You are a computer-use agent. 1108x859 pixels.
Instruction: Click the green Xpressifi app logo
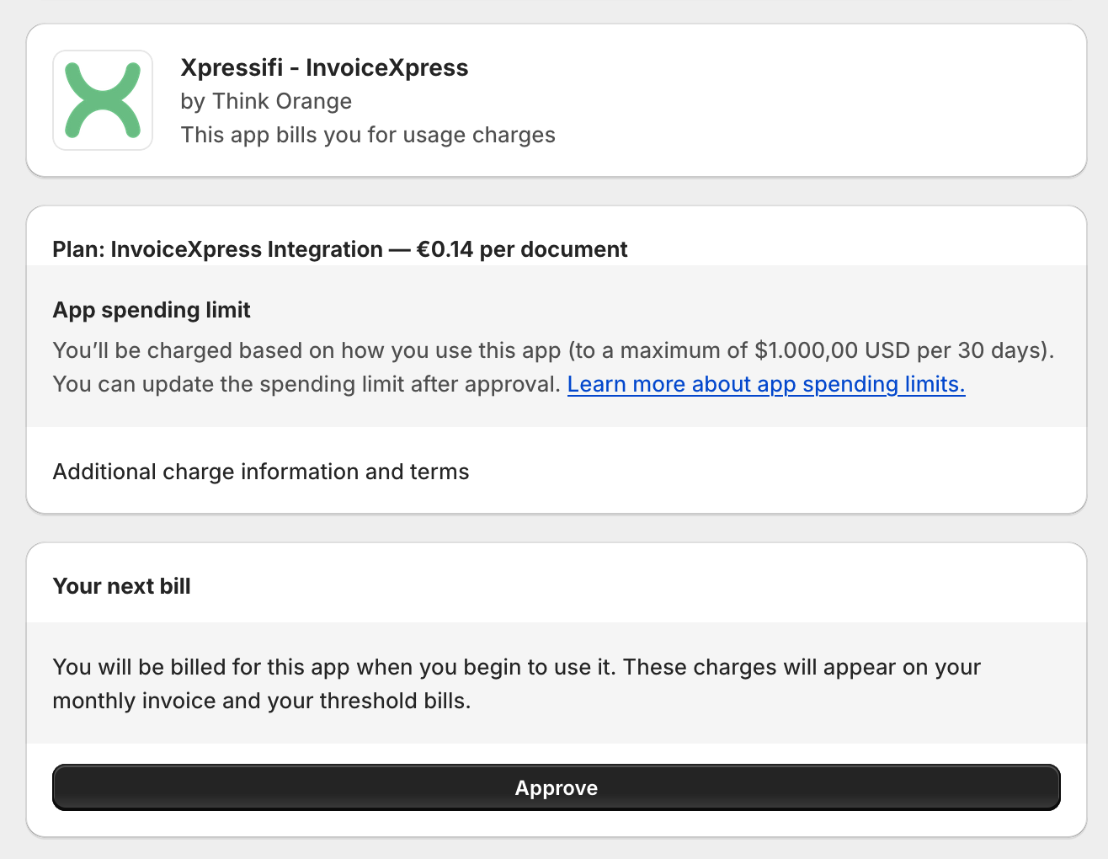point(103,100)
